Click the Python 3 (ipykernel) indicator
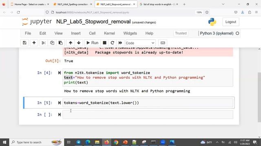Viewport: 261px width, 146px height. point(219,33)
